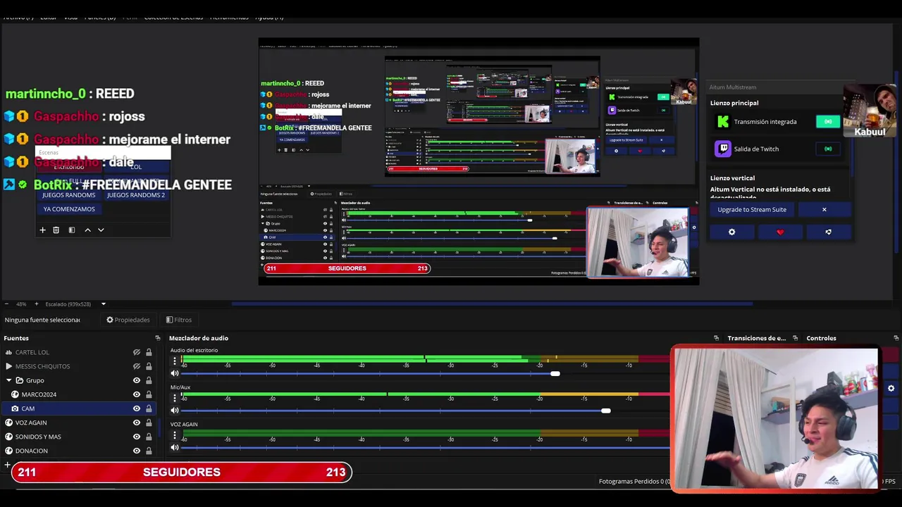Open options menu for Mic/Aux channel
This screenshot has height=507, width=902.
coord(175,398)
